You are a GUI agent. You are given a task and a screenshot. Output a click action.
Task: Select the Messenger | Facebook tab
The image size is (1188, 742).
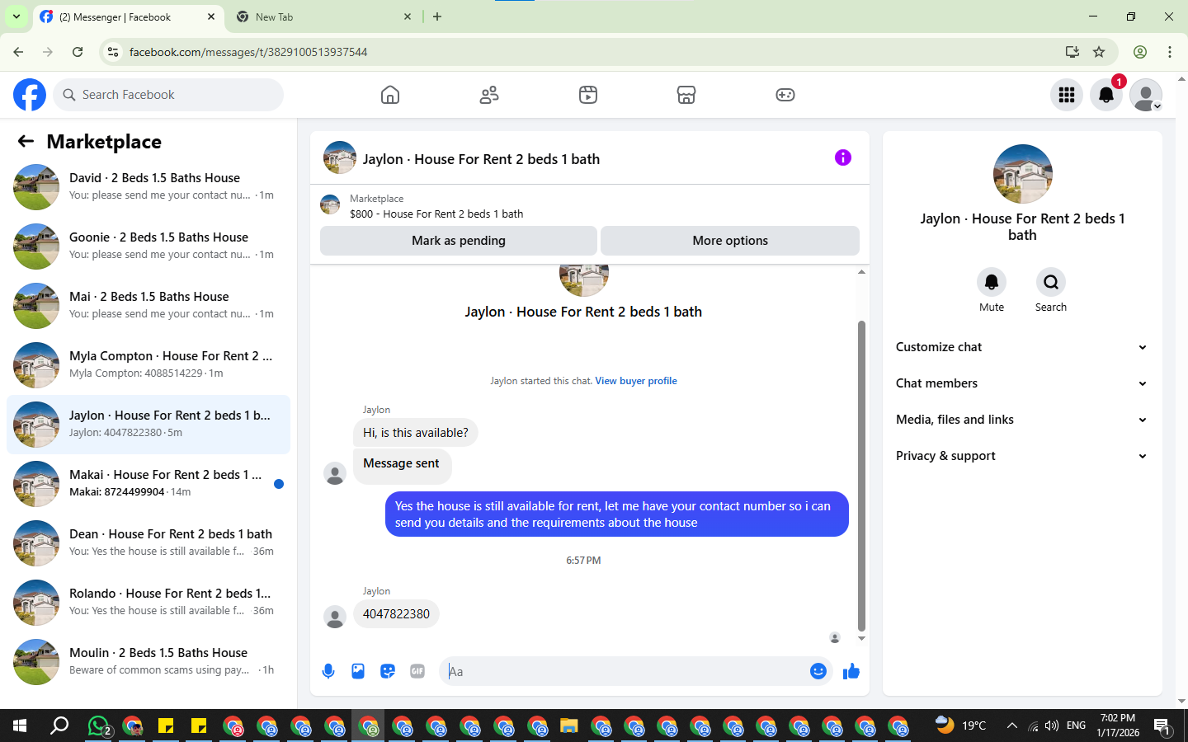(129, 16)
